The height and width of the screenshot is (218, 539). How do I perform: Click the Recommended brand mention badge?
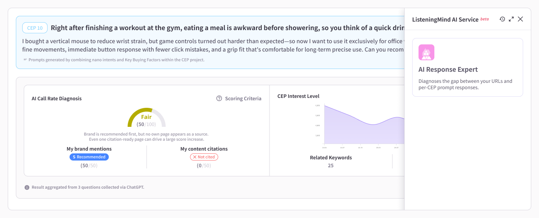click(x=89, y=157)
